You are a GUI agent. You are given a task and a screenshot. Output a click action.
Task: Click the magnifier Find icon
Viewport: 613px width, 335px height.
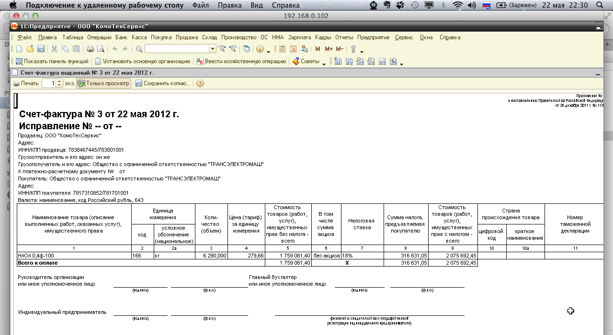pyautogui.click(x=139, y=49)
